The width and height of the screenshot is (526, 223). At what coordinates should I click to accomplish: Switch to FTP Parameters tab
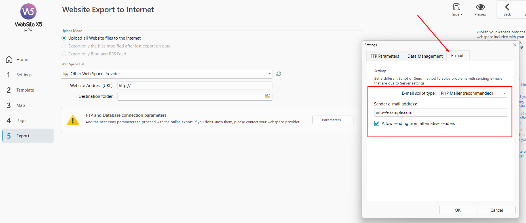tap(385, 56)
